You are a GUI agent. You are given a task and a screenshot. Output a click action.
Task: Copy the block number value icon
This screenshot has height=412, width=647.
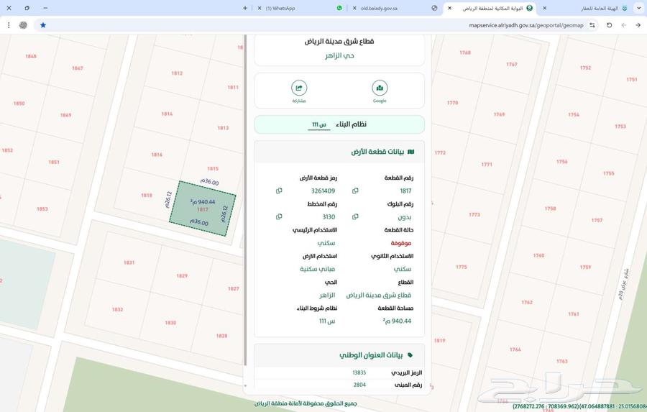(355, 216)
